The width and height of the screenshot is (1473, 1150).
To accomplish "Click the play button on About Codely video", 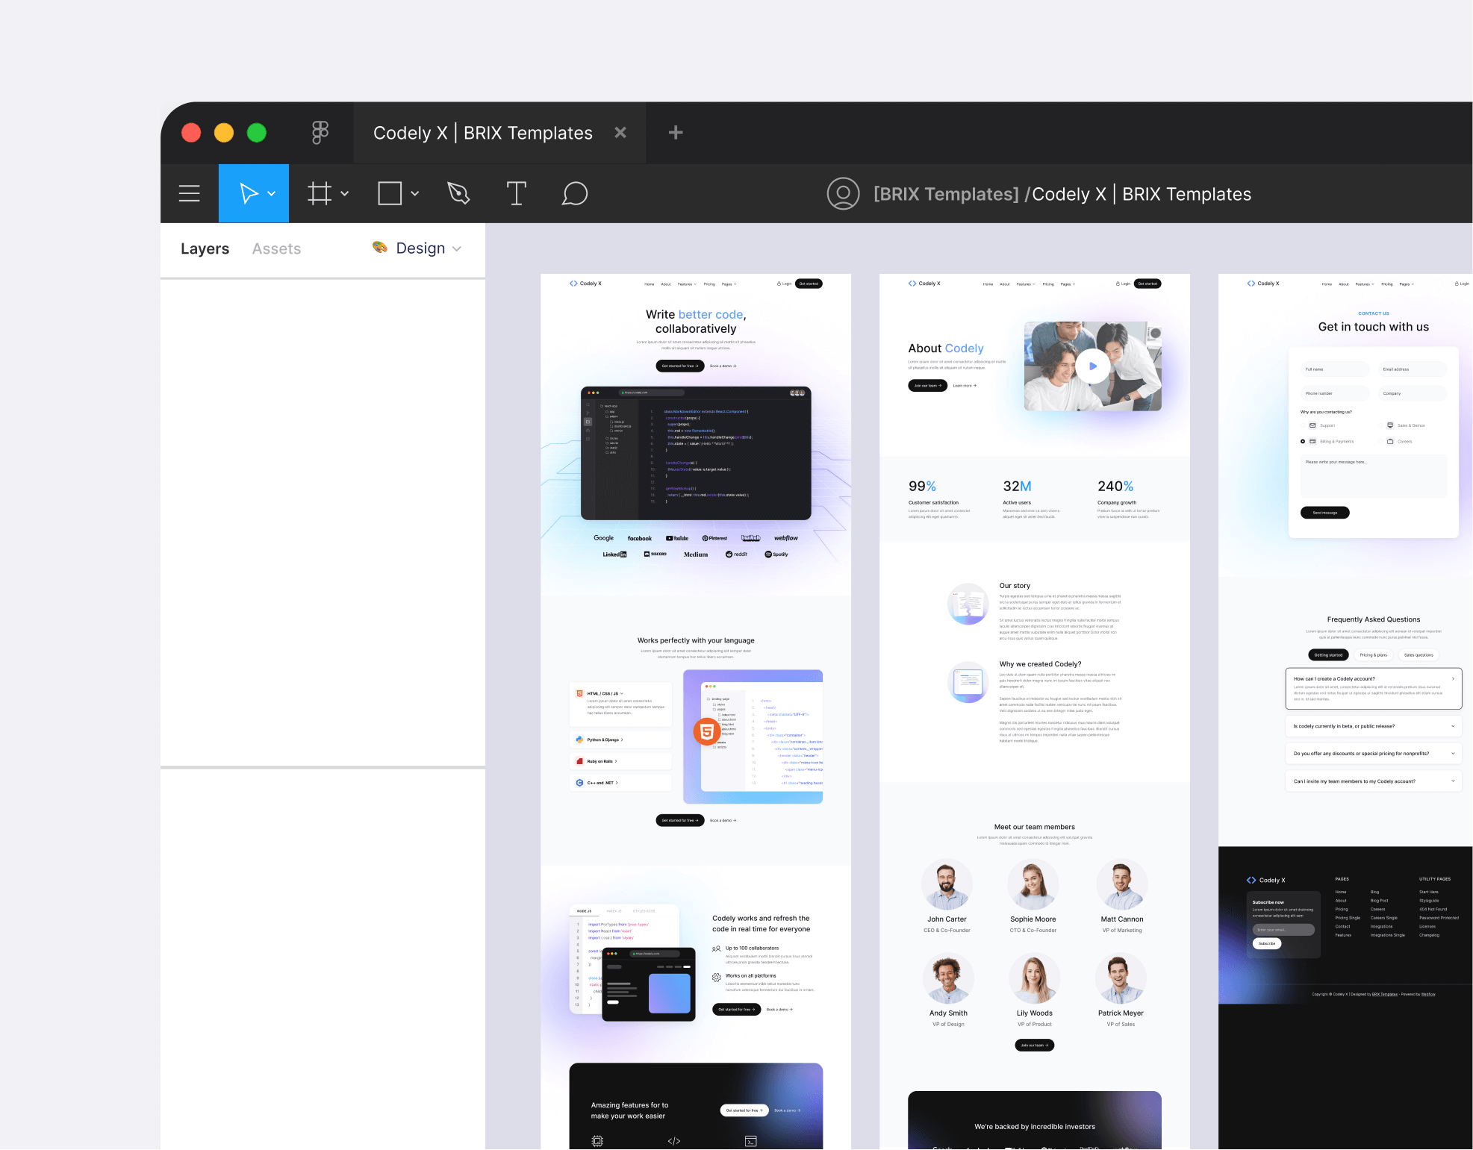I will pos(1092,366).
